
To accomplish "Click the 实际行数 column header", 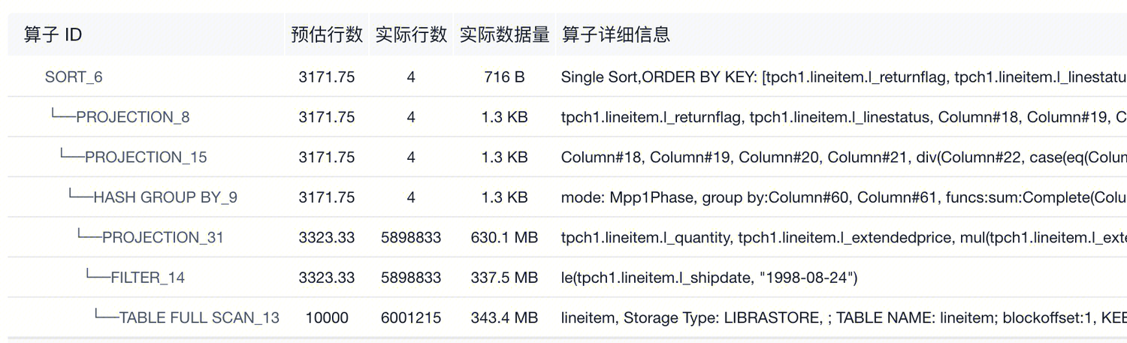I will point(411,35).
